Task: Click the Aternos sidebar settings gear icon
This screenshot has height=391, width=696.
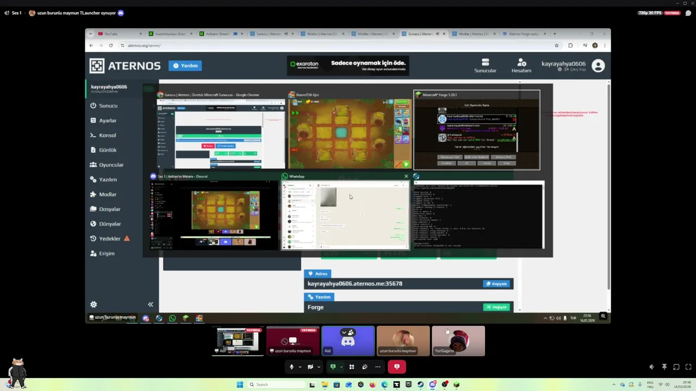Action: click(94, 305)
